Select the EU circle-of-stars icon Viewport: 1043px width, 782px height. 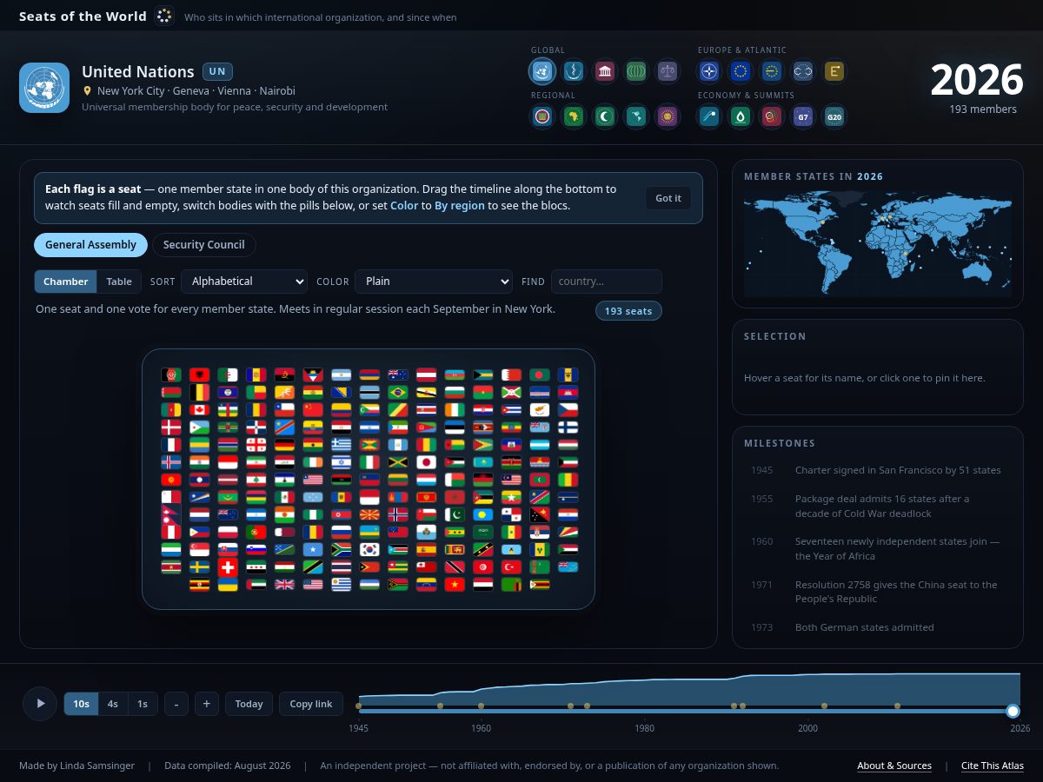tap(741, 70)
